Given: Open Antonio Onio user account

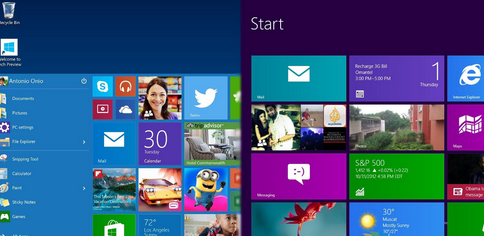Looking at the screenshot, I should pos(22,81).
